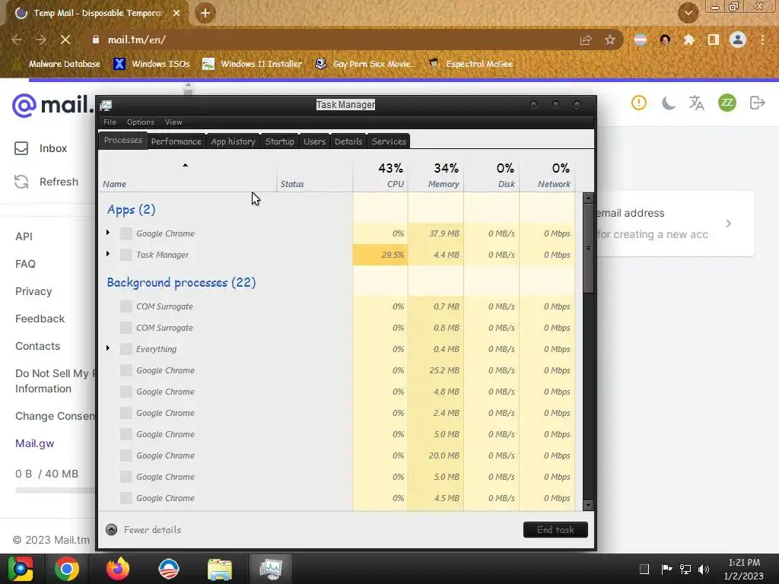Open the Windows ISOs bookmark
Screen dimensions: 779x584
pyautogui.click(x=152, y=64)
